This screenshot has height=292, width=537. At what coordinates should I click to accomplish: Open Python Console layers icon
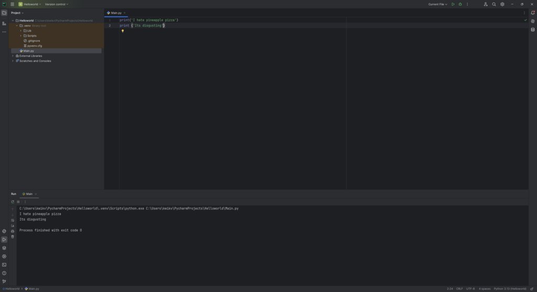[4, 248]
